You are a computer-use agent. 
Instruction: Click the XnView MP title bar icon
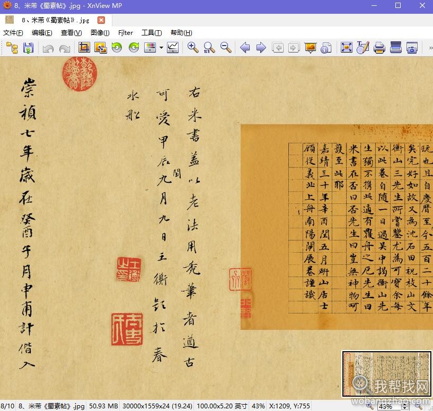click(7, 5)
